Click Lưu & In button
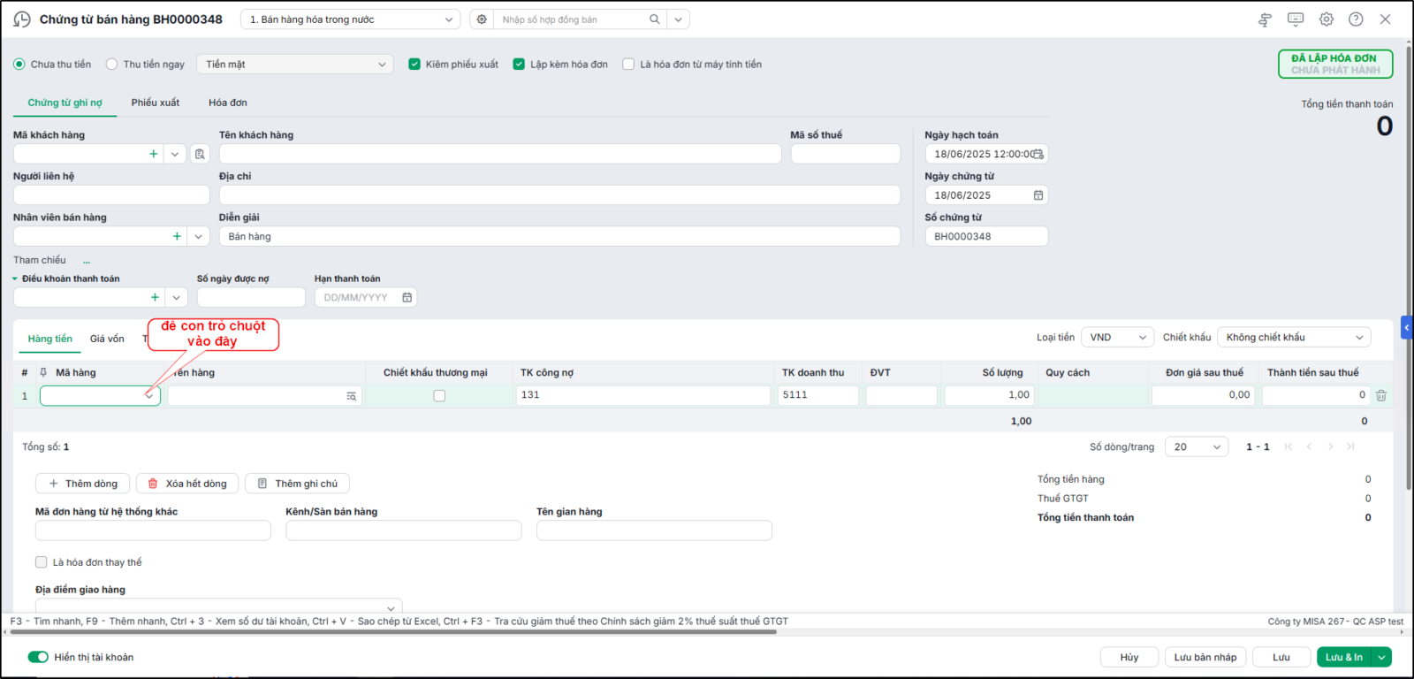This screenshot has height=679, width=1414. pyautogui.click(x=1344, y=657)
